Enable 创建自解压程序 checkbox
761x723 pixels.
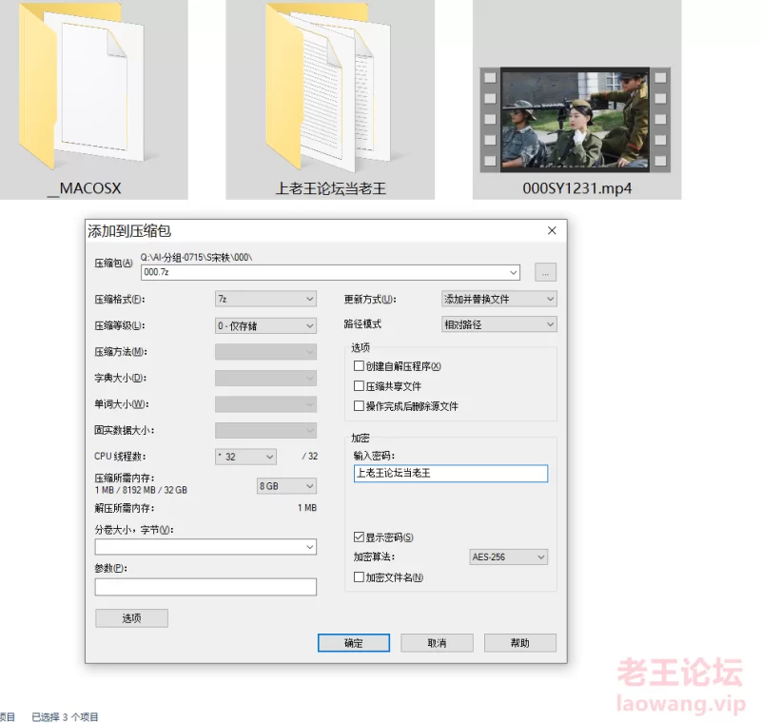tap(359, 366)
